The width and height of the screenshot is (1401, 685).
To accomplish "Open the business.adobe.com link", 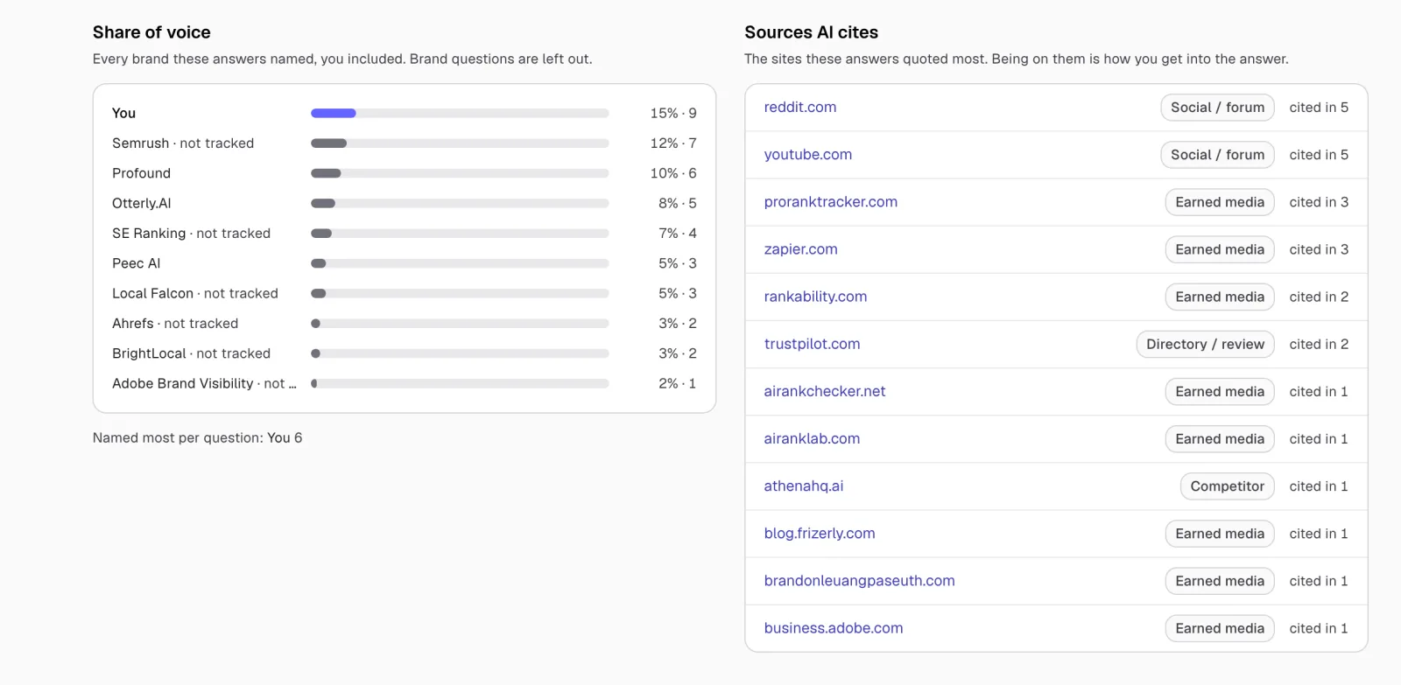I will pos(833,627).
